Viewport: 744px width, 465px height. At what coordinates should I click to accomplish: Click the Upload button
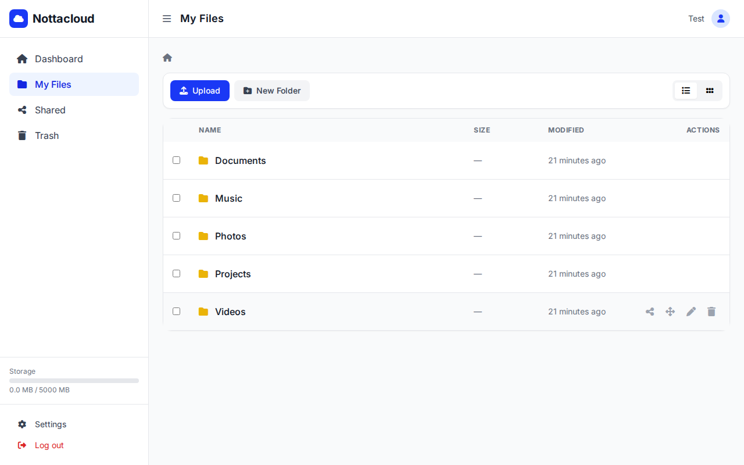coord(199,91)
